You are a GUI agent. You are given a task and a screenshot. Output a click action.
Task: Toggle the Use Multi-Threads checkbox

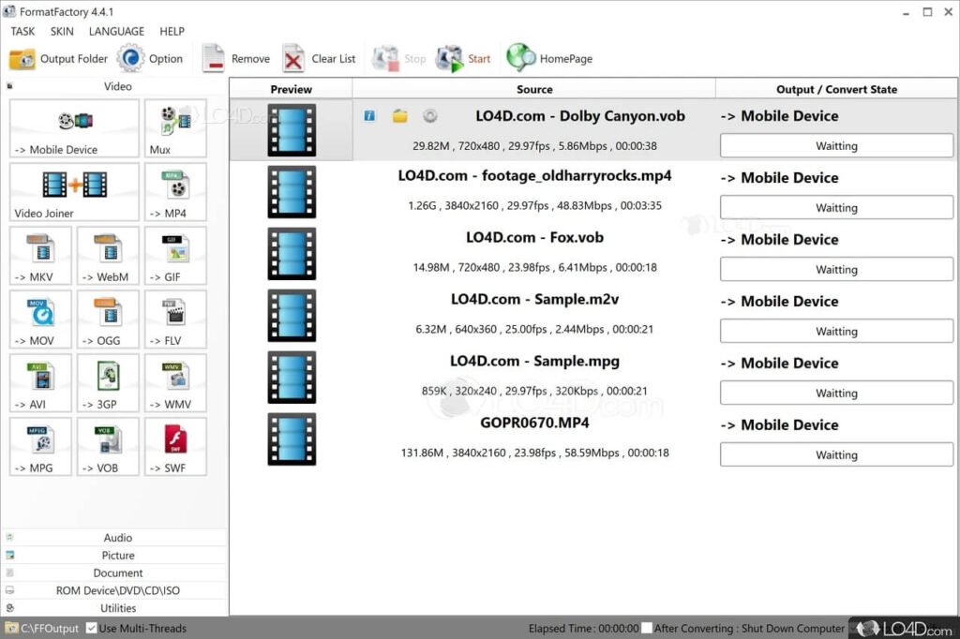pyautogui.click(x=91, y=628)
